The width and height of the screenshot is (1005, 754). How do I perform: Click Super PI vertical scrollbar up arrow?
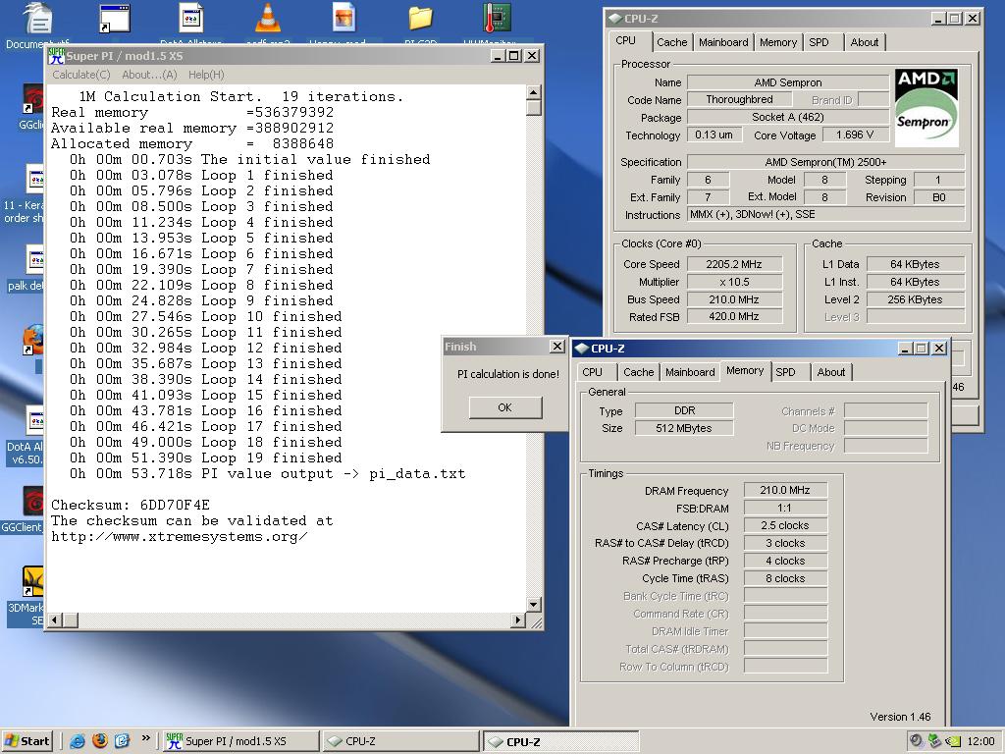pyautogui.click(x=533, y=92)
